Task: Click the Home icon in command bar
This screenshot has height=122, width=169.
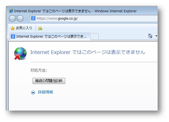Action: click(150, 36)
